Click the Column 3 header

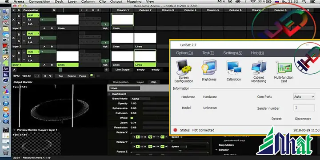168,10
